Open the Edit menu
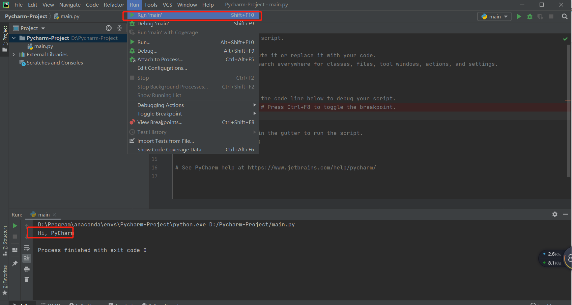 (x=33, y=5)
